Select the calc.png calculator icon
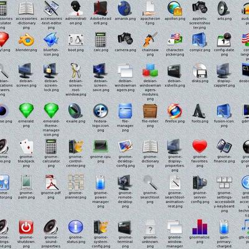This screenshot has width=249, height=249. click(101, 39)
